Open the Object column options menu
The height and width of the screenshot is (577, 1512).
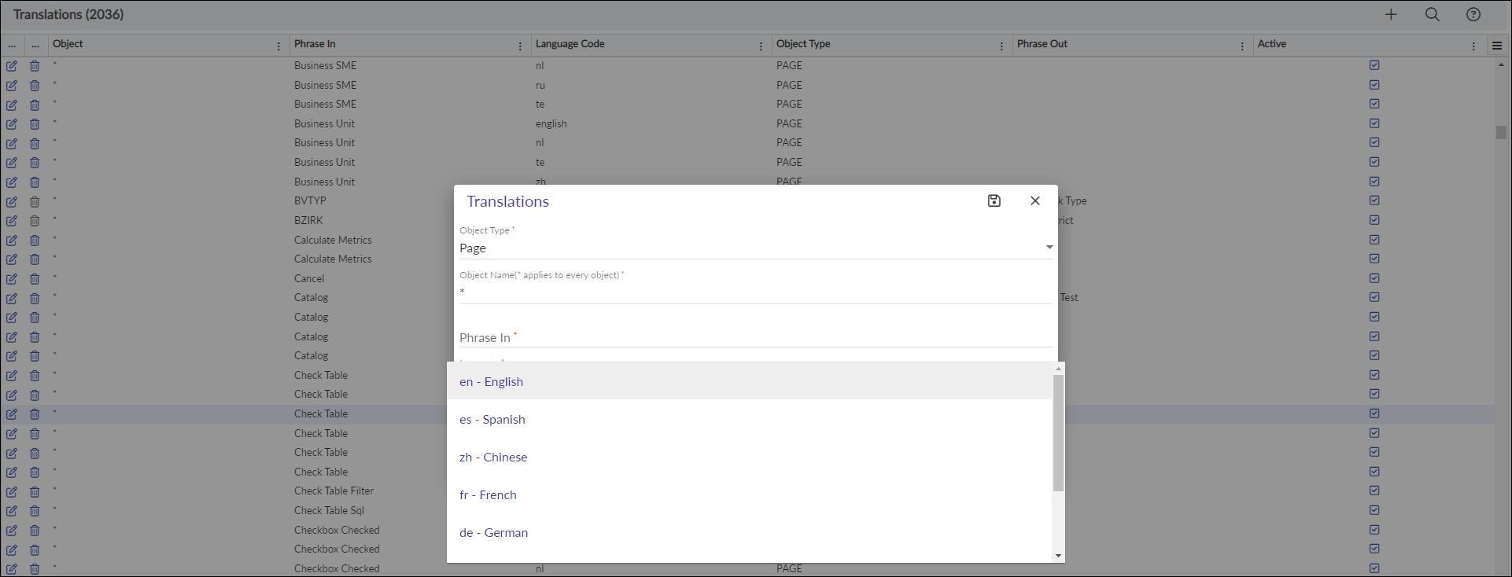278,46
